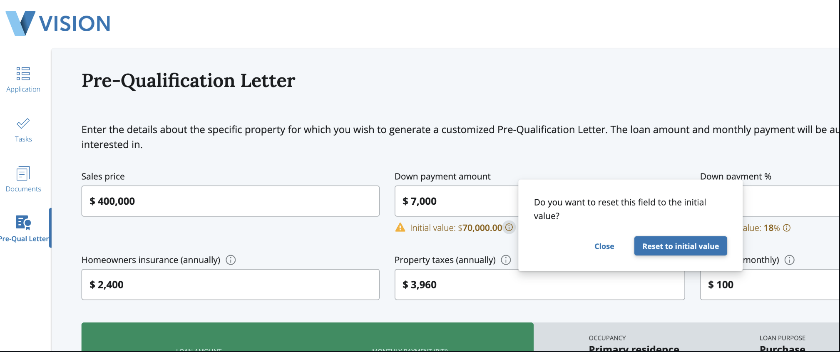Open the Documents sidebar icon
Image resolution: width=840 pixels, height=352 pixels.
[x=23, y=174]
